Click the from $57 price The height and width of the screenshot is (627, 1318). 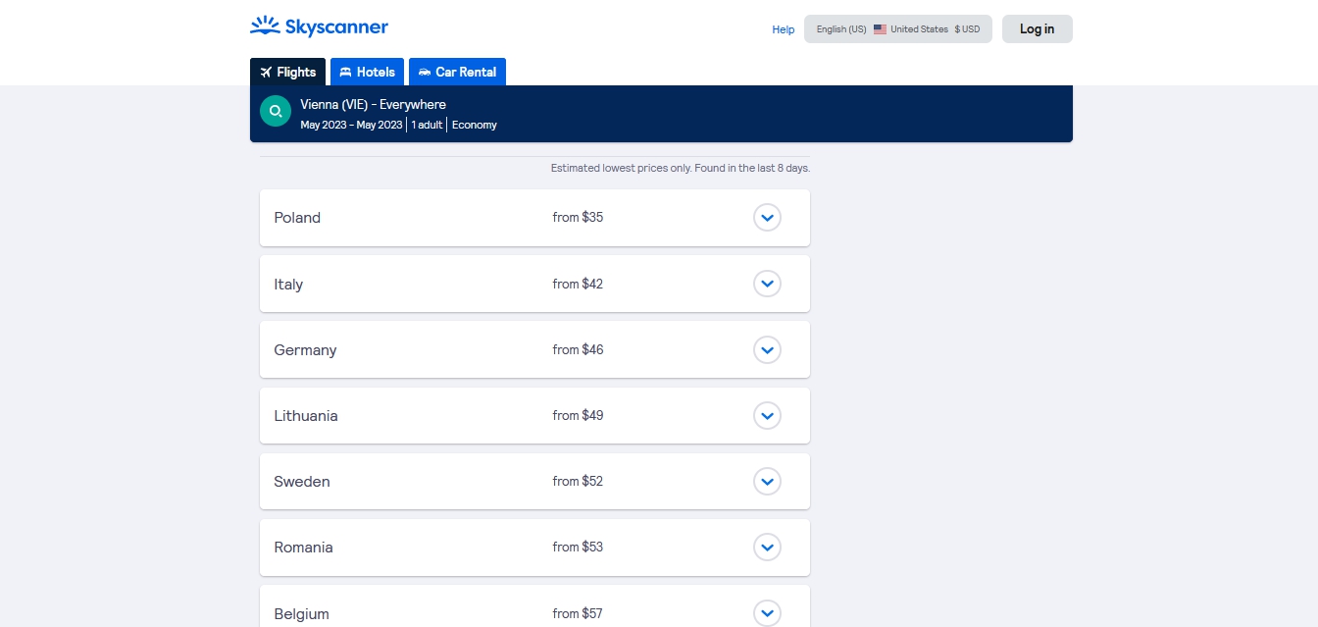point(578,613)
